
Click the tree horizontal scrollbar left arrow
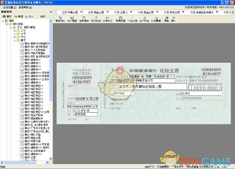coord(2,162)
